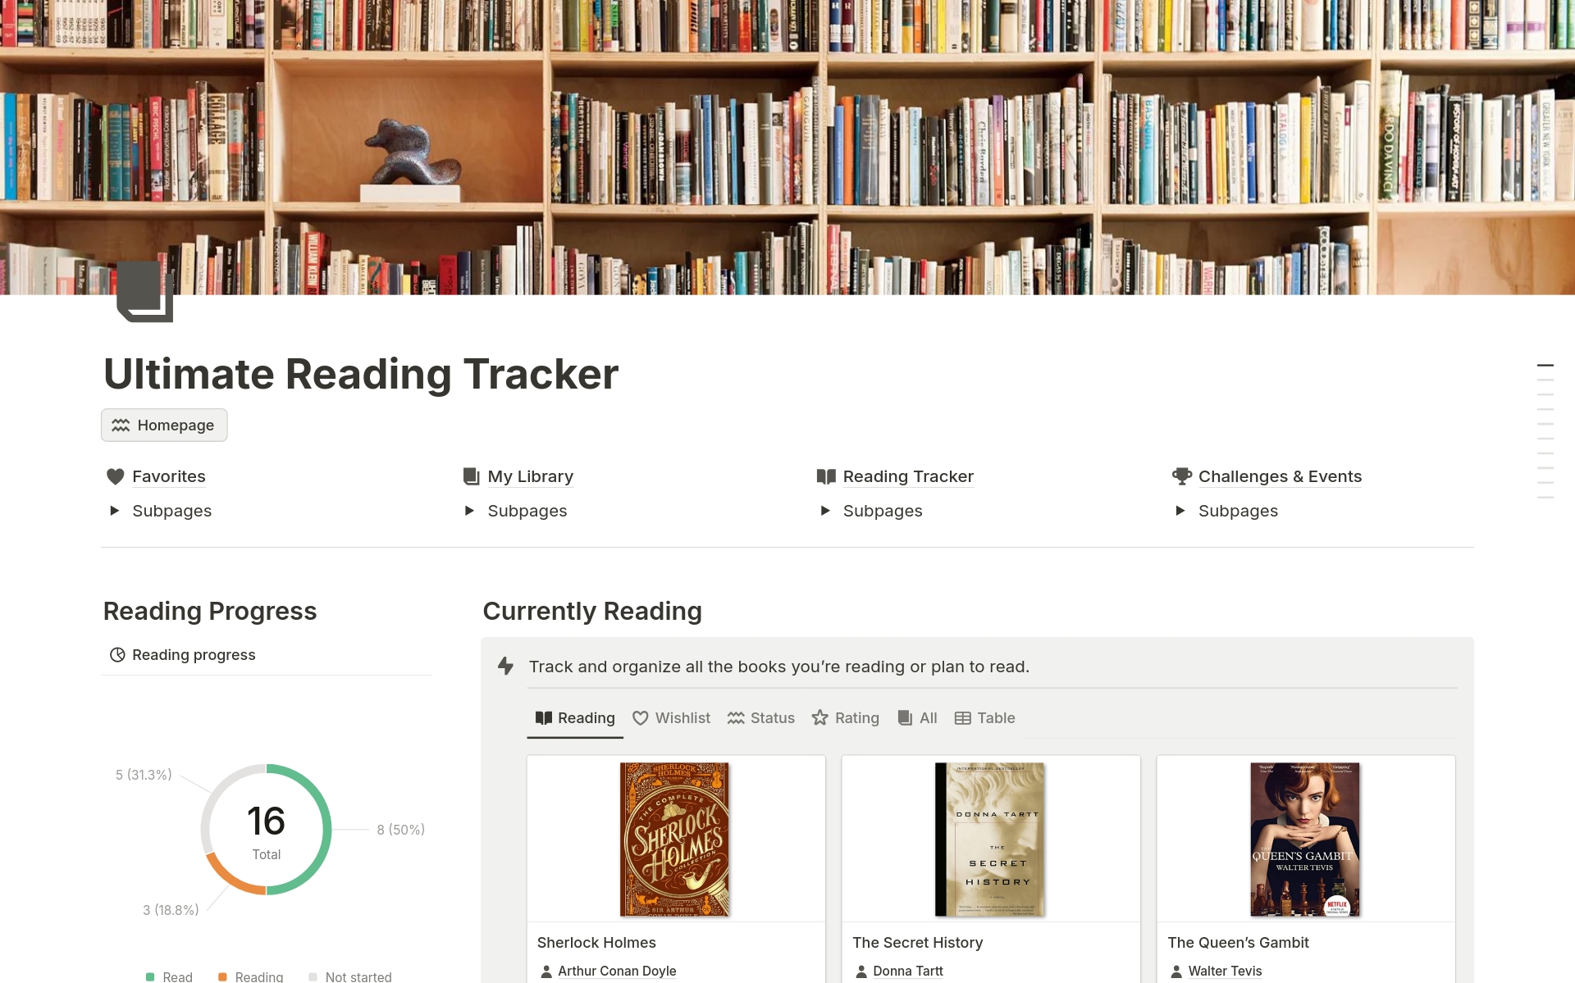Click the heart icon on the Wishlist view
The width and height of the screenshot is (1575, 983).
pos(641,717)
